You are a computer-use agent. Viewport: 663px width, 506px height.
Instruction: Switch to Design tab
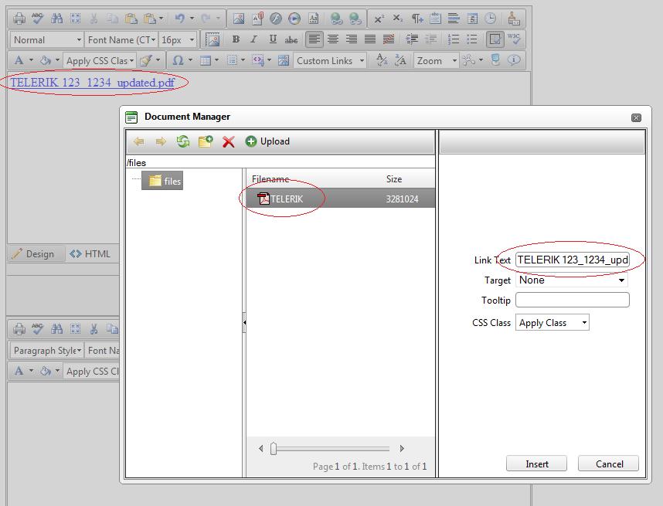click(36, 253)
